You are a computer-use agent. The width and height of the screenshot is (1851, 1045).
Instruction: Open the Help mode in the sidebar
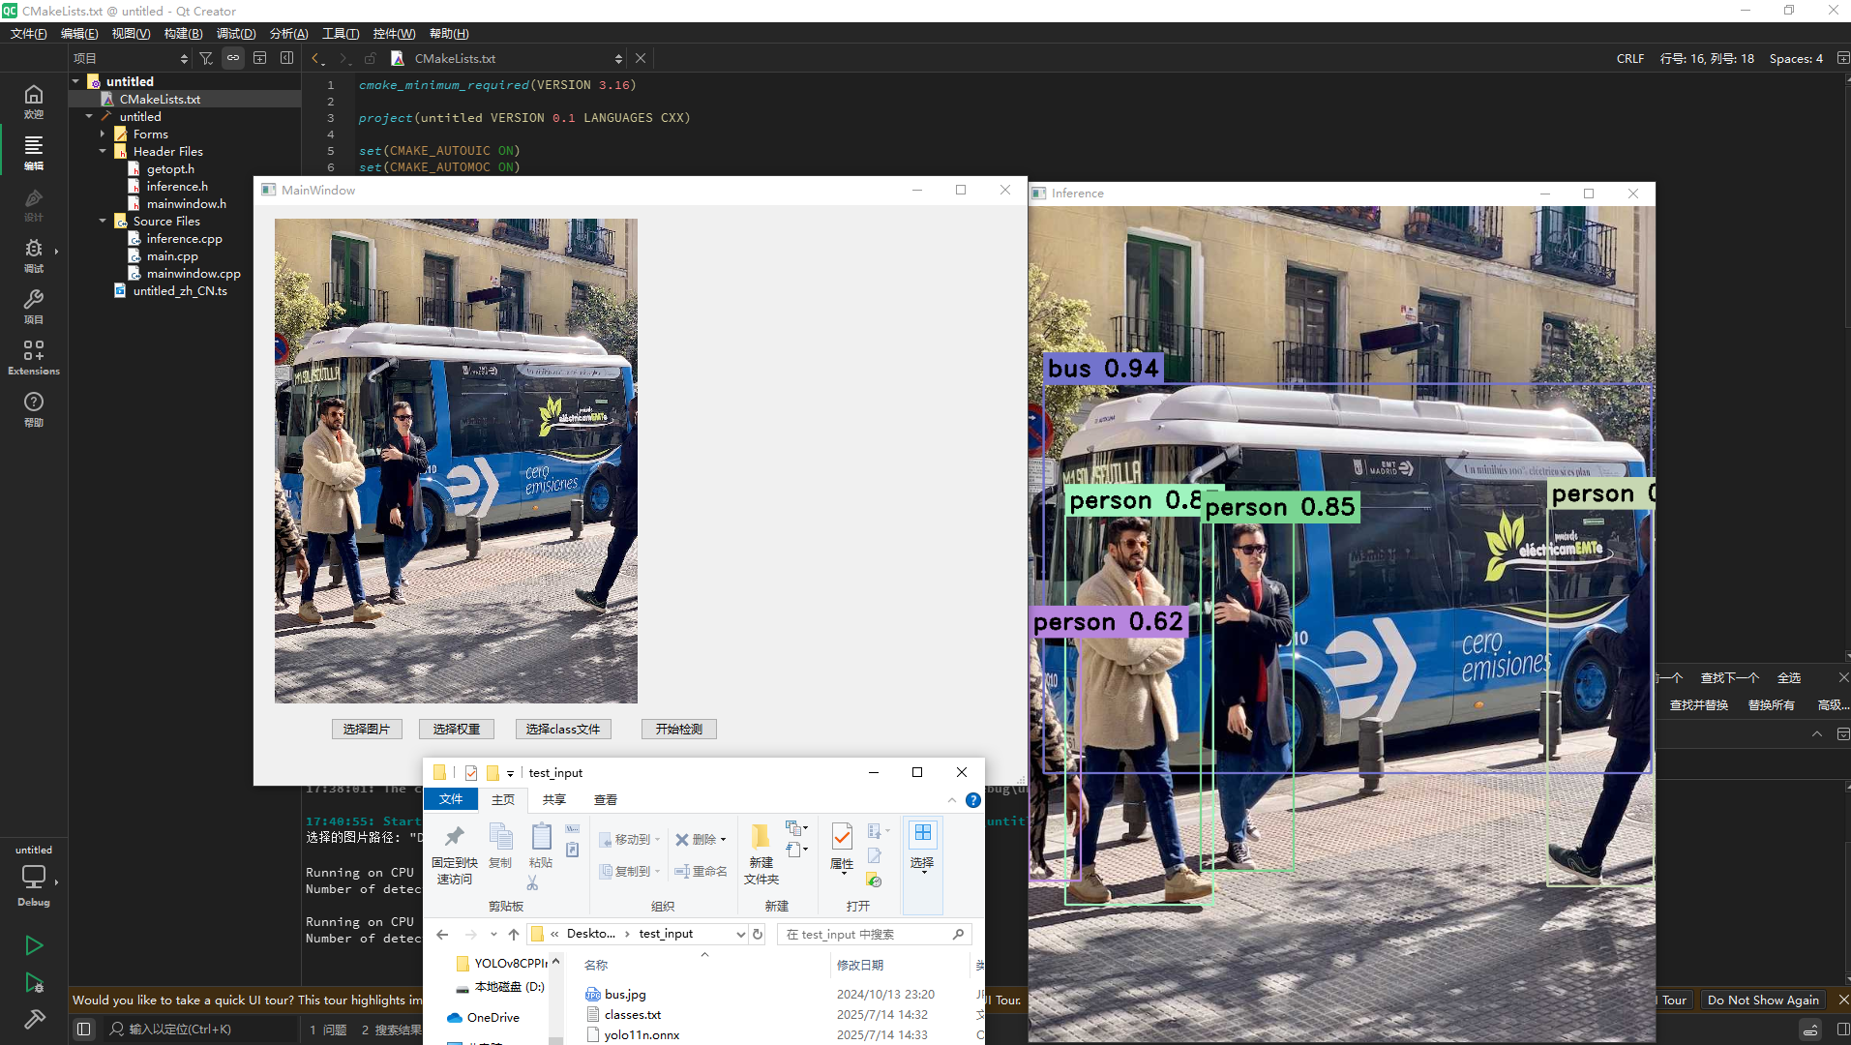click(x=34, y=408)
